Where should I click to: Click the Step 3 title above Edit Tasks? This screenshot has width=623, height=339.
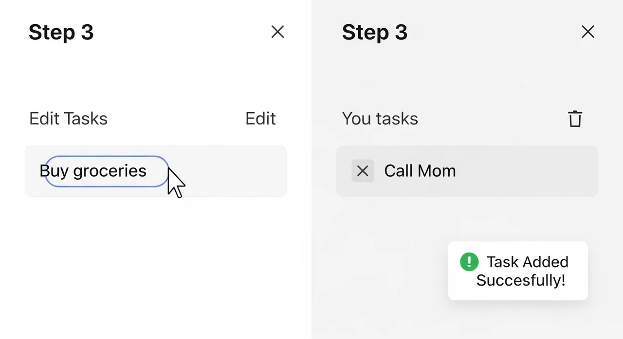61,33
